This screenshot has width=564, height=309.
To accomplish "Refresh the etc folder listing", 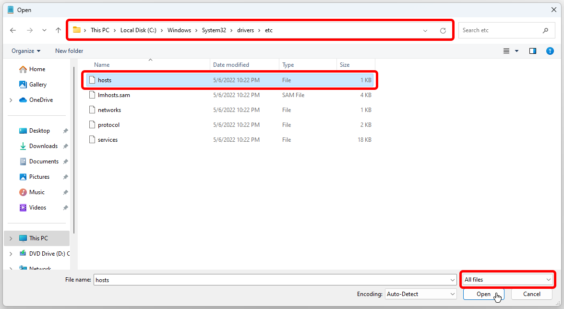I will (x=443, y=30).
